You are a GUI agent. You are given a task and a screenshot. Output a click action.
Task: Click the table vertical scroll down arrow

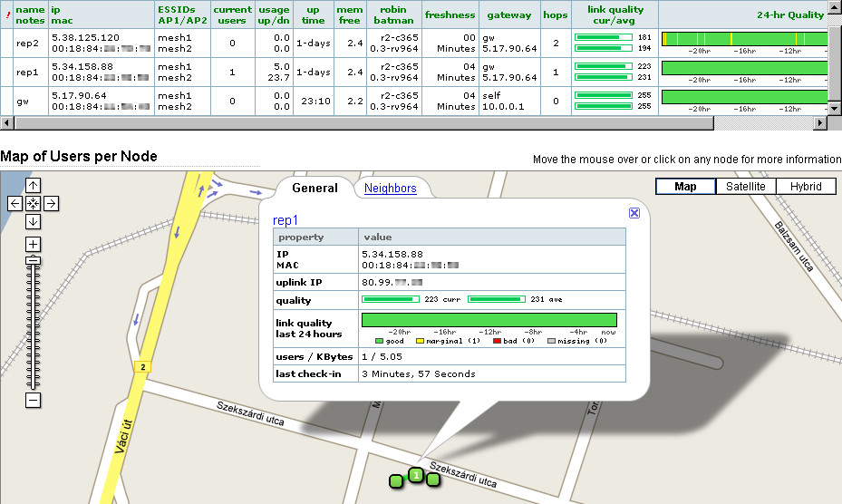834,108
